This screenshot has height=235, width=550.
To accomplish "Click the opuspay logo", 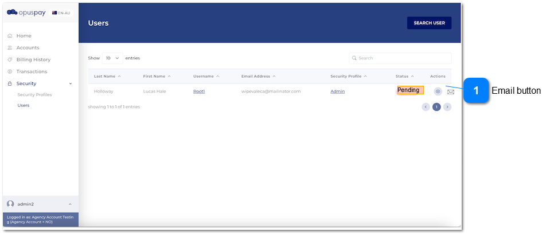I will click(x=26, y=13).
